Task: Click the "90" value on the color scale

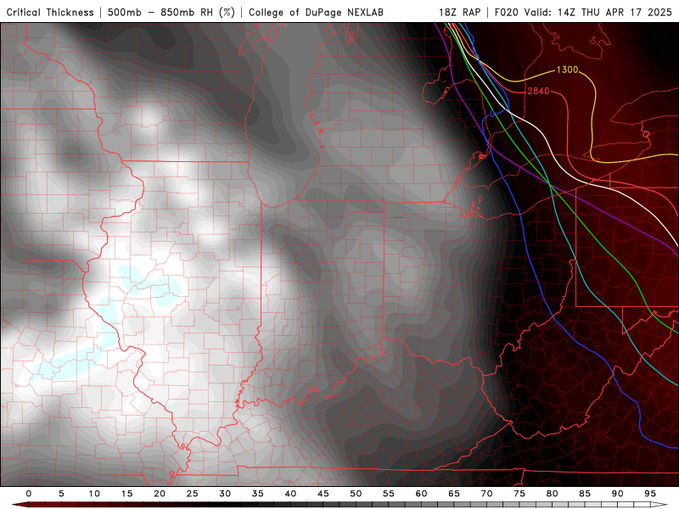Action: tap(617, 494)
